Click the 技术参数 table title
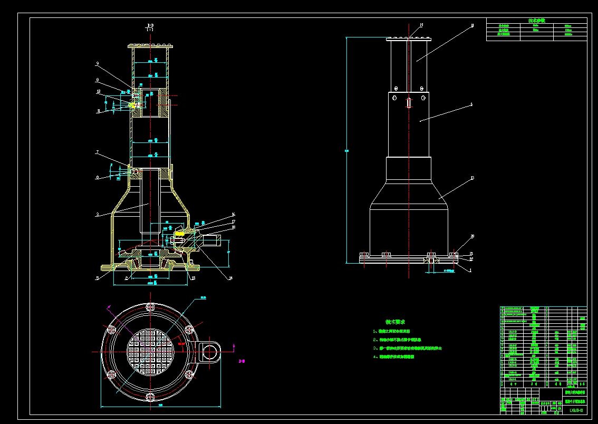The height and width of the screenshot is (424, 598). pyautogui.click(x=537, y=21)
